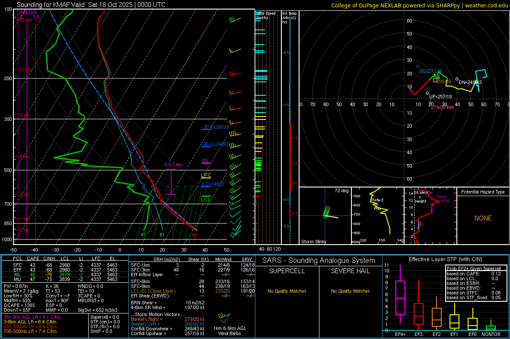This screenshot has width=510, height=339.
Task: Click the LCL-EL (Cloud Layer) row
Action: [x=193, y=291]
